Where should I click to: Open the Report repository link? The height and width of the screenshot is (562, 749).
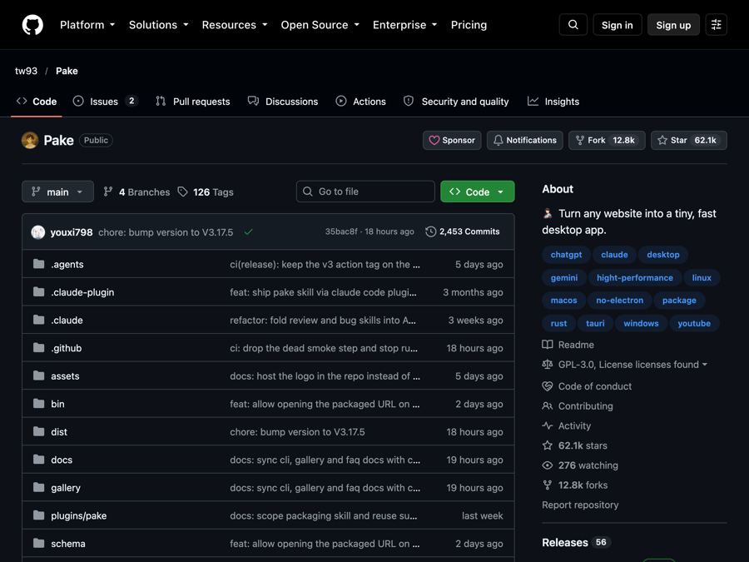coord(580,505)
